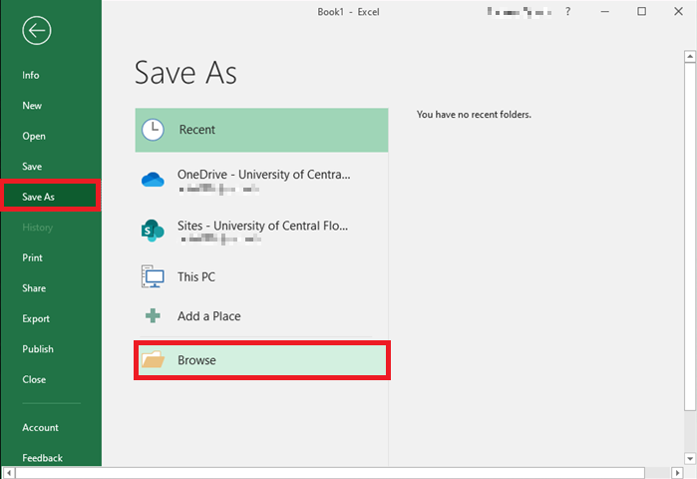Image resolution: width=697 pixels, height=479 pixels.
Task: Click the horizontal scrollbar left arrow
Action: (x=9, y=473)
